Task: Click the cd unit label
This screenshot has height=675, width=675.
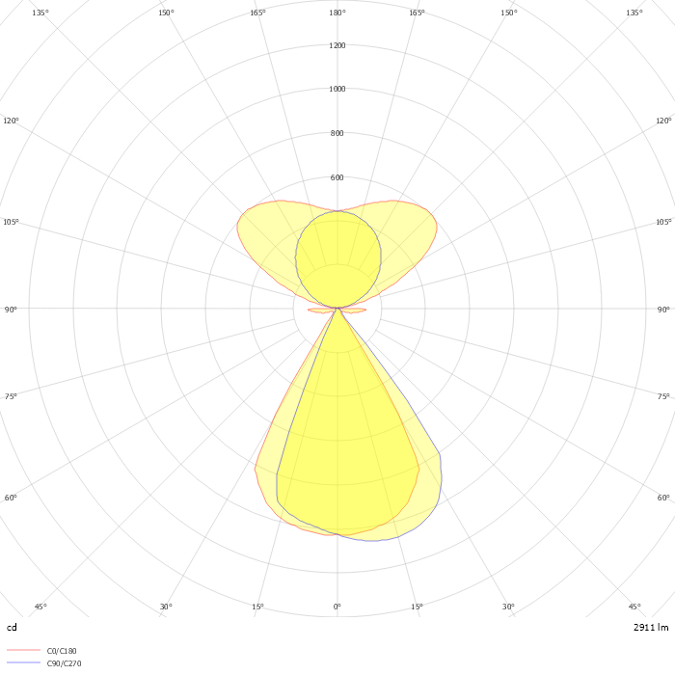Action: click(12, 627)
